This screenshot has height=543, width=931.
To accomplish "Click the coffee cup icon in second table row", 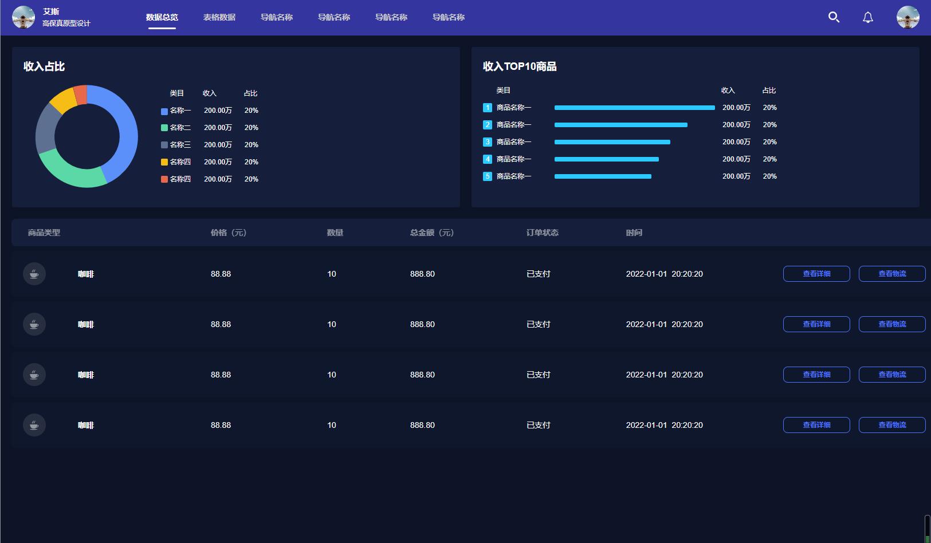I will coord(34,324).
